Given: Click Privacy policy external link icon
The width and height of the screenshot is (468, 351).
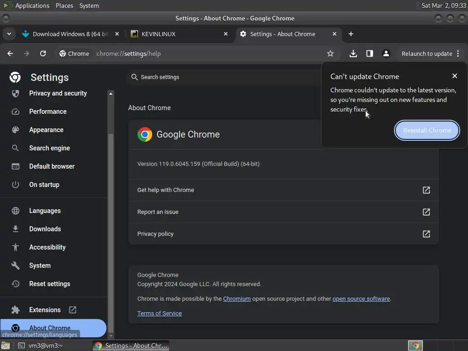Looking at the screenshot, I should 426,234.
